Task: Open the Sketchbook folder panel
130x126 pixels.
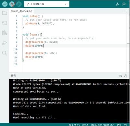Action: (x=5, y=13)
